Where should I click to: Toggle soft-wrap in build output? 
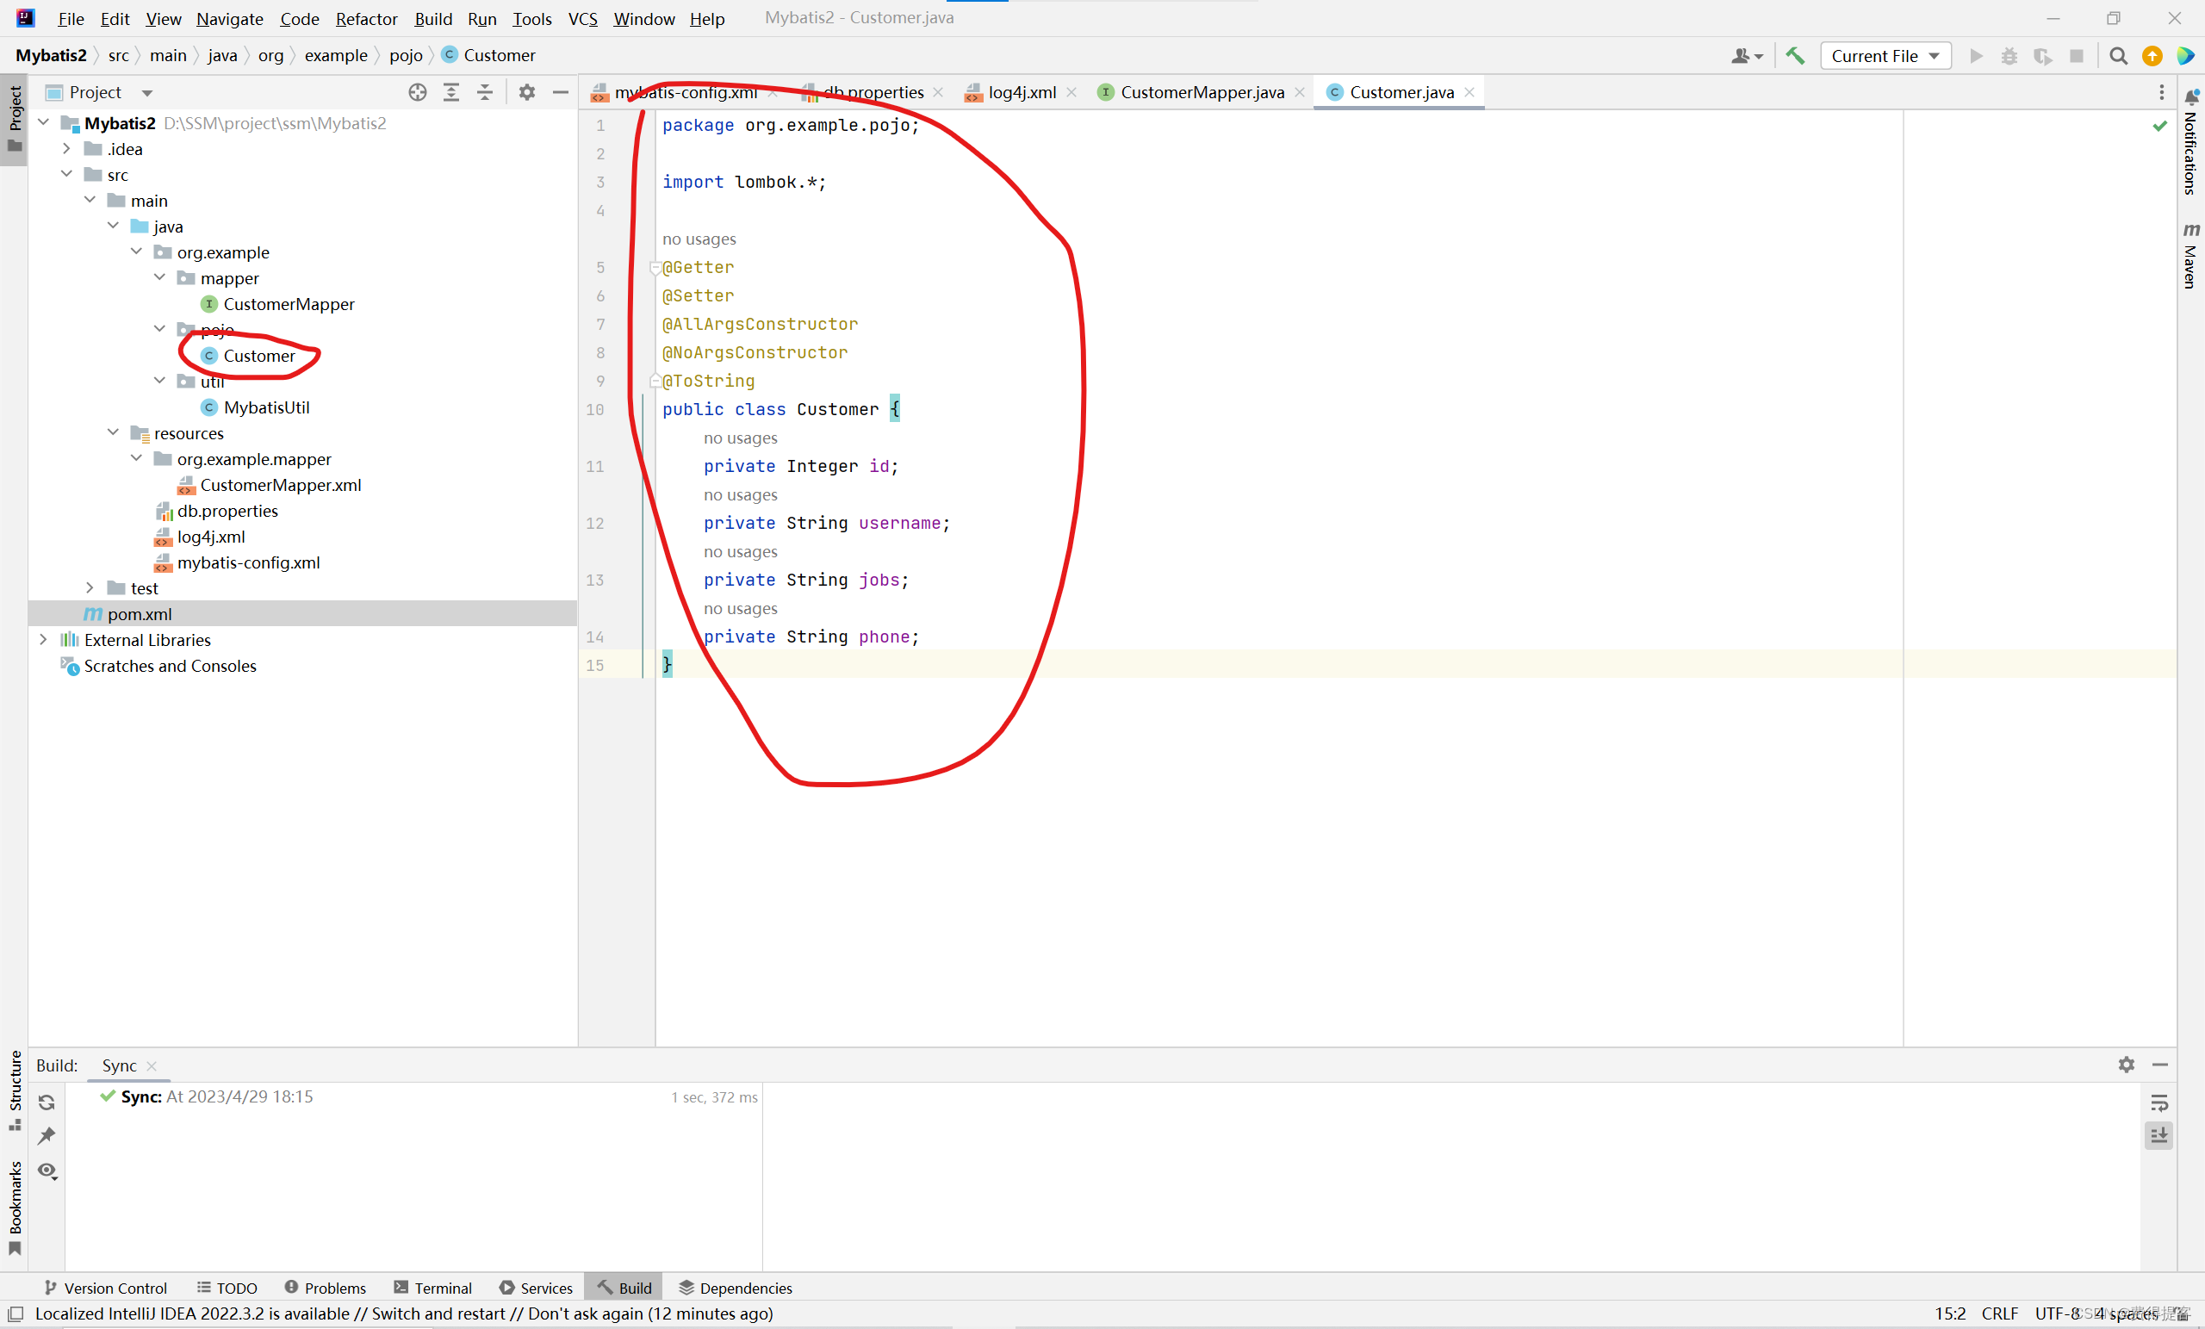(x=2158, y=1102)
